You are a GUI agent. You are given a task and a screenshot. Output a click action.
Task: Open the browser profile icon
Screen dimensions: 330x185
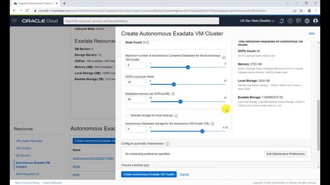coord(309,10)
